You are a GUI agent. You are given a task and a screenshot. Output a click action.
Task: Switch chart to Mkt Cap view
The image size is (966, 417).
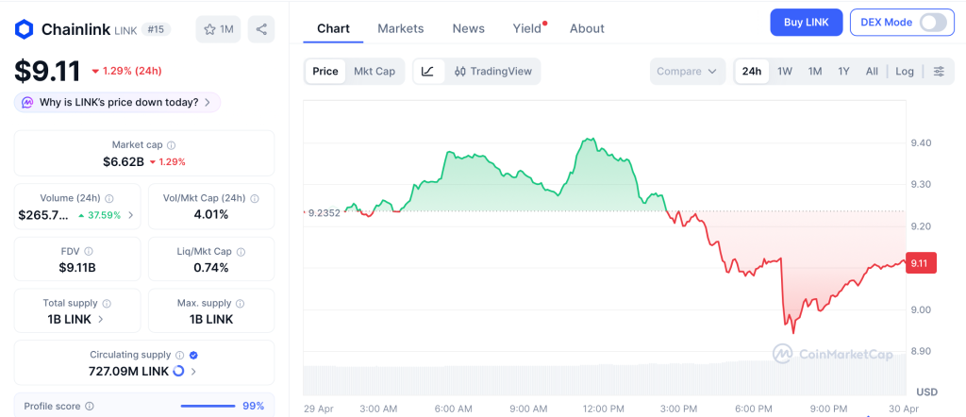pyautogui.click(x=375, y=71)
